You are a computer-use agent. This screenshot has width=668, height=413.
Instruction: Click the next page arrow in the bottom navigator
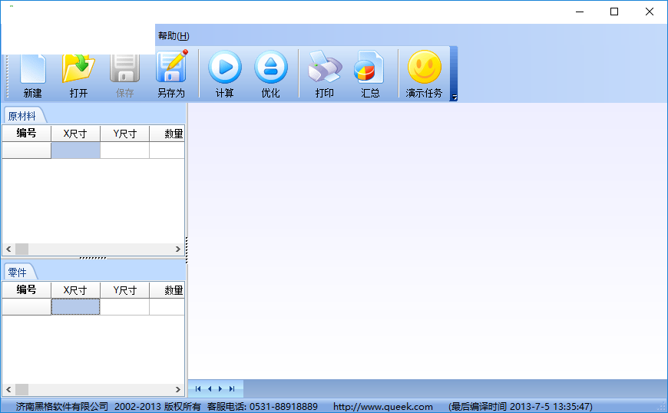coord(220,389)
